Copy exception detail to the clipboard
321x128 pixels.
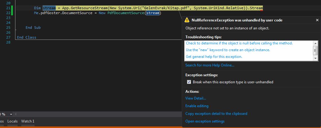(216, 114)
